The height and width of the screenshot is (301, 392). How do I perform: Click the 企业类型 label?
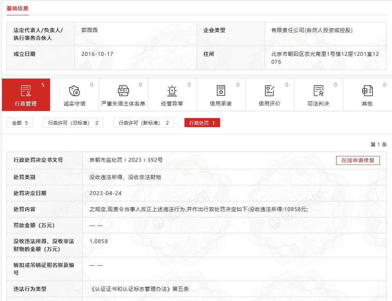215,30
